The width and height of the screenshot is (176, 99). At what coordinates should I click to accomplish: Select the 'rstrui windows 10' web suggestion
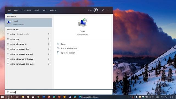coord(18,44)
